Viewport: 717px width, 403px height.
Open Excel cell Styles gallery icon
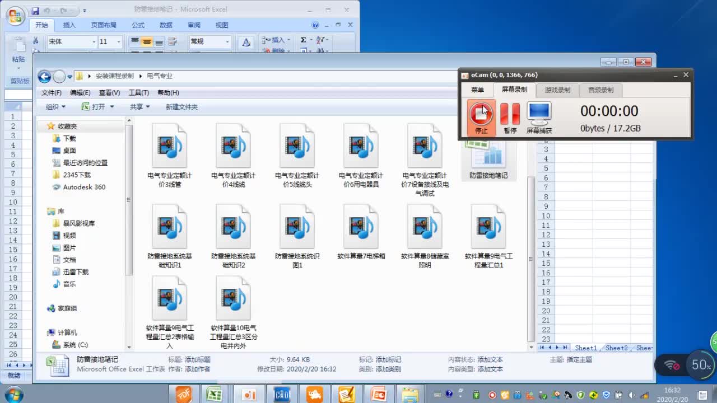pos(246,43)
